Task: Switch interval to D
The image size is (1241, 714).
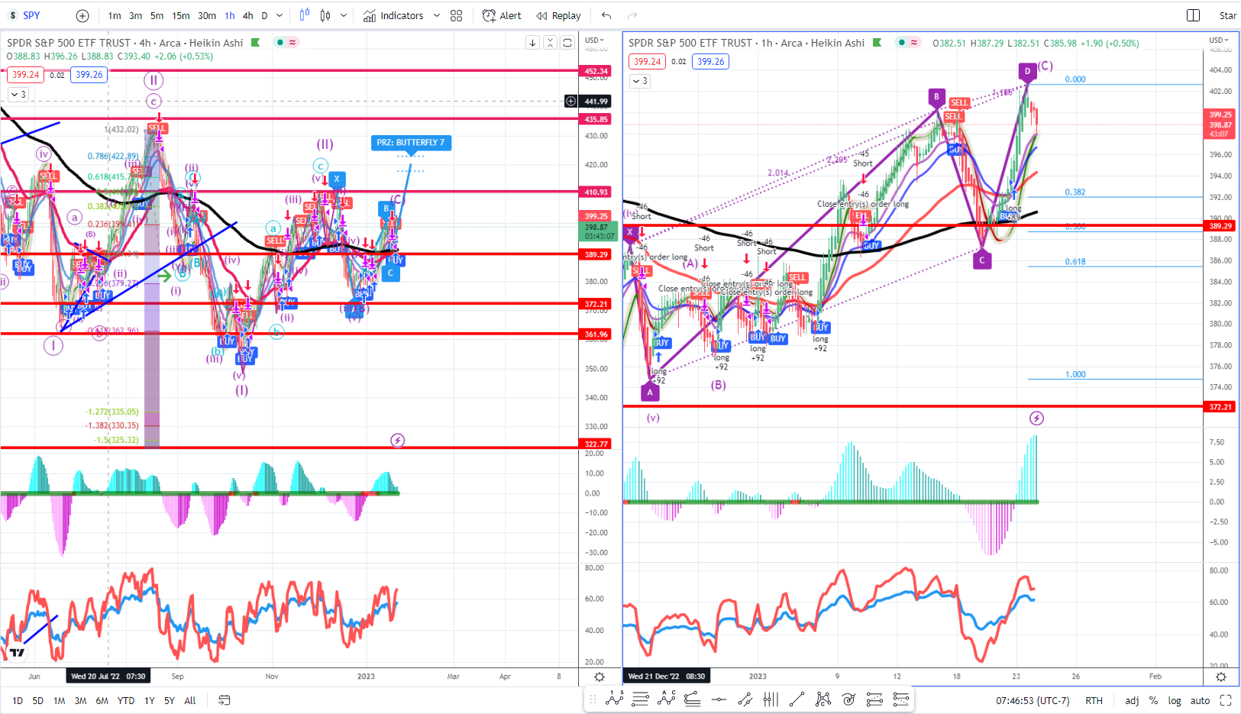Action: pos(264,15)
